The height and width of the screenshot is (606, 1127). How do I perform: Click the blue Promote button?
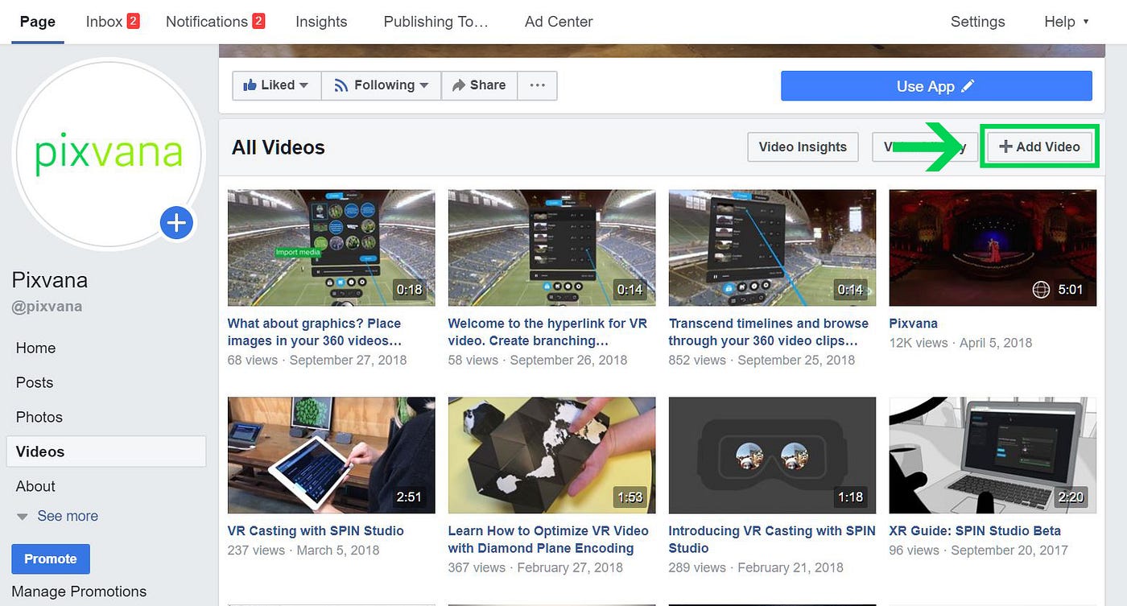point(51,559)
